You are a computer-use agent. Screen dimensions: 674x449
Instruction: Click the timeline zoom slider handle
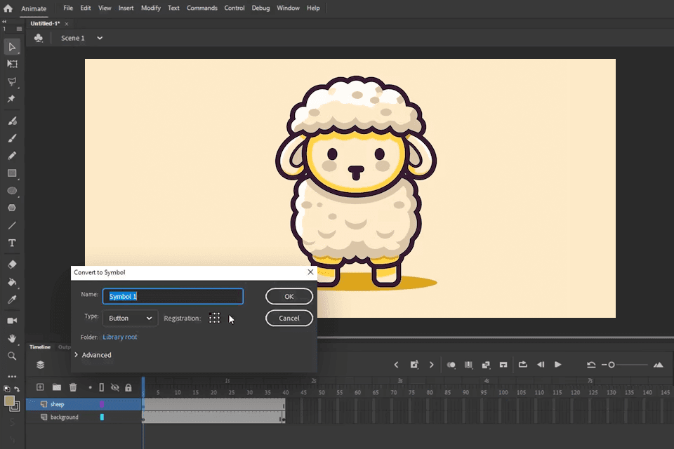point(612,365)
